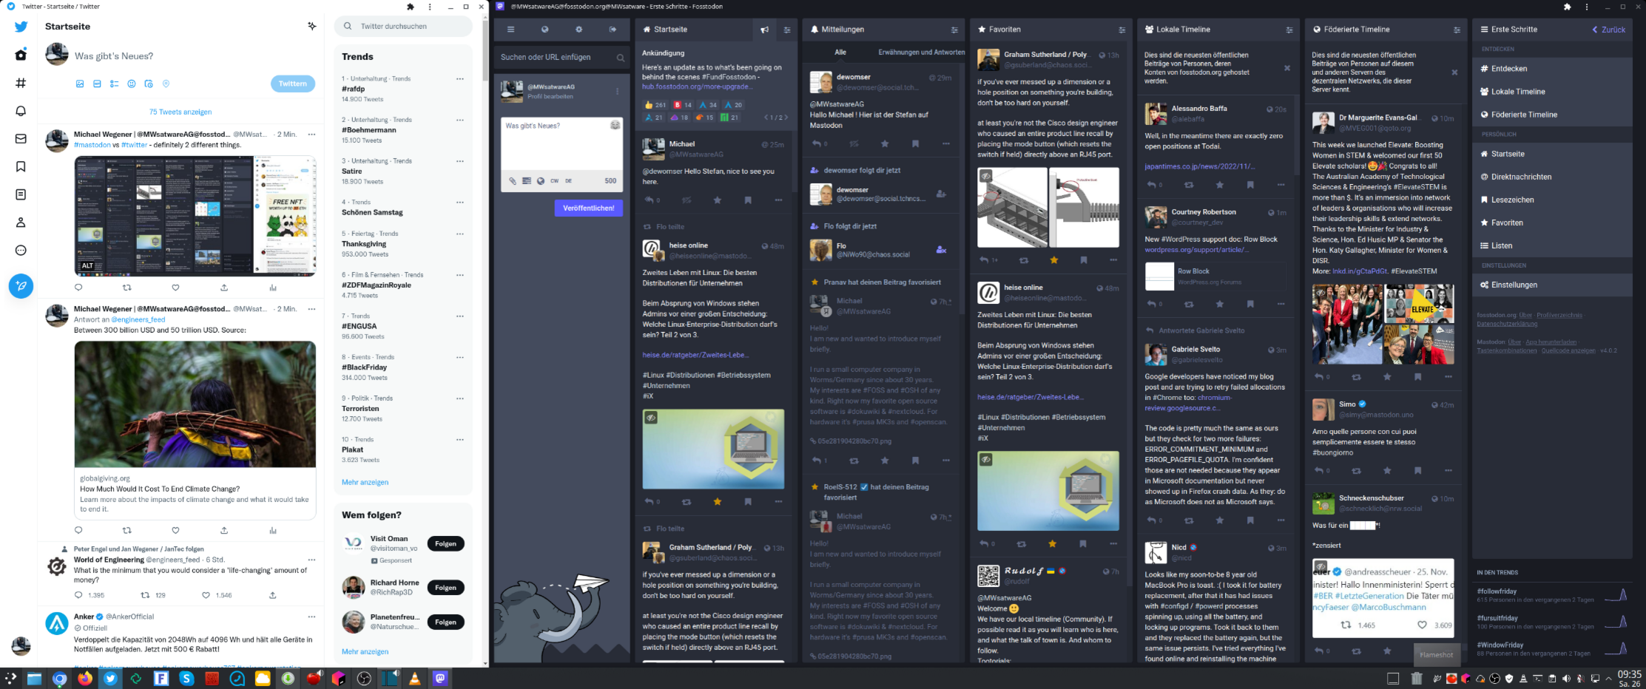Open Twitter bookmarks icon in sidebar
This screenshot has width=1646, height=689.
click(x=21, y=166)
